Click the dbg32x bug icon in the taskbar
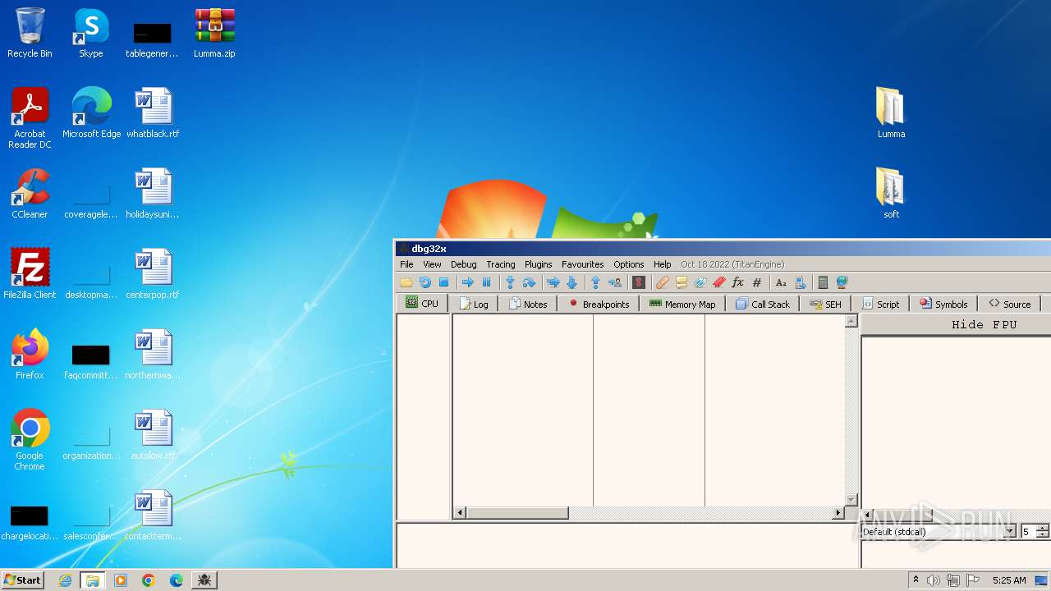1051x591 pixels. click(x=204, y=580)
